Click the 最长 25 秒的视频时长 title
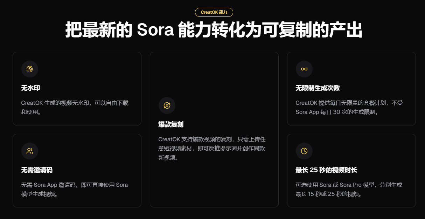The height and width of the screenshot is (219, 425). point(326,170)
